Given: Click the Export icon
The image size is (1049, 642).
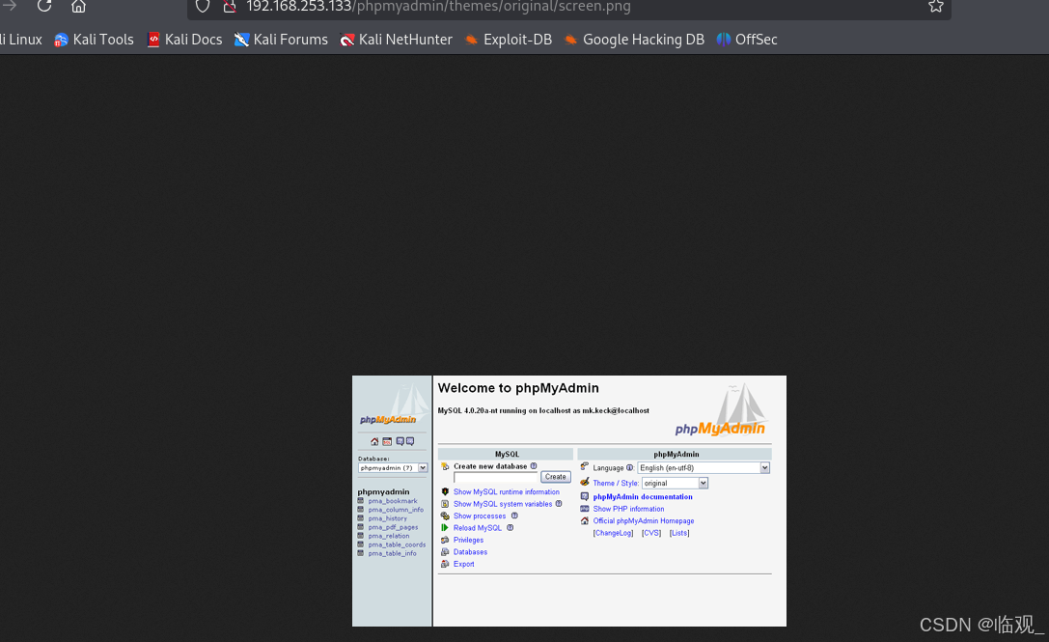Looking at the screenshot, I should 445,565.
